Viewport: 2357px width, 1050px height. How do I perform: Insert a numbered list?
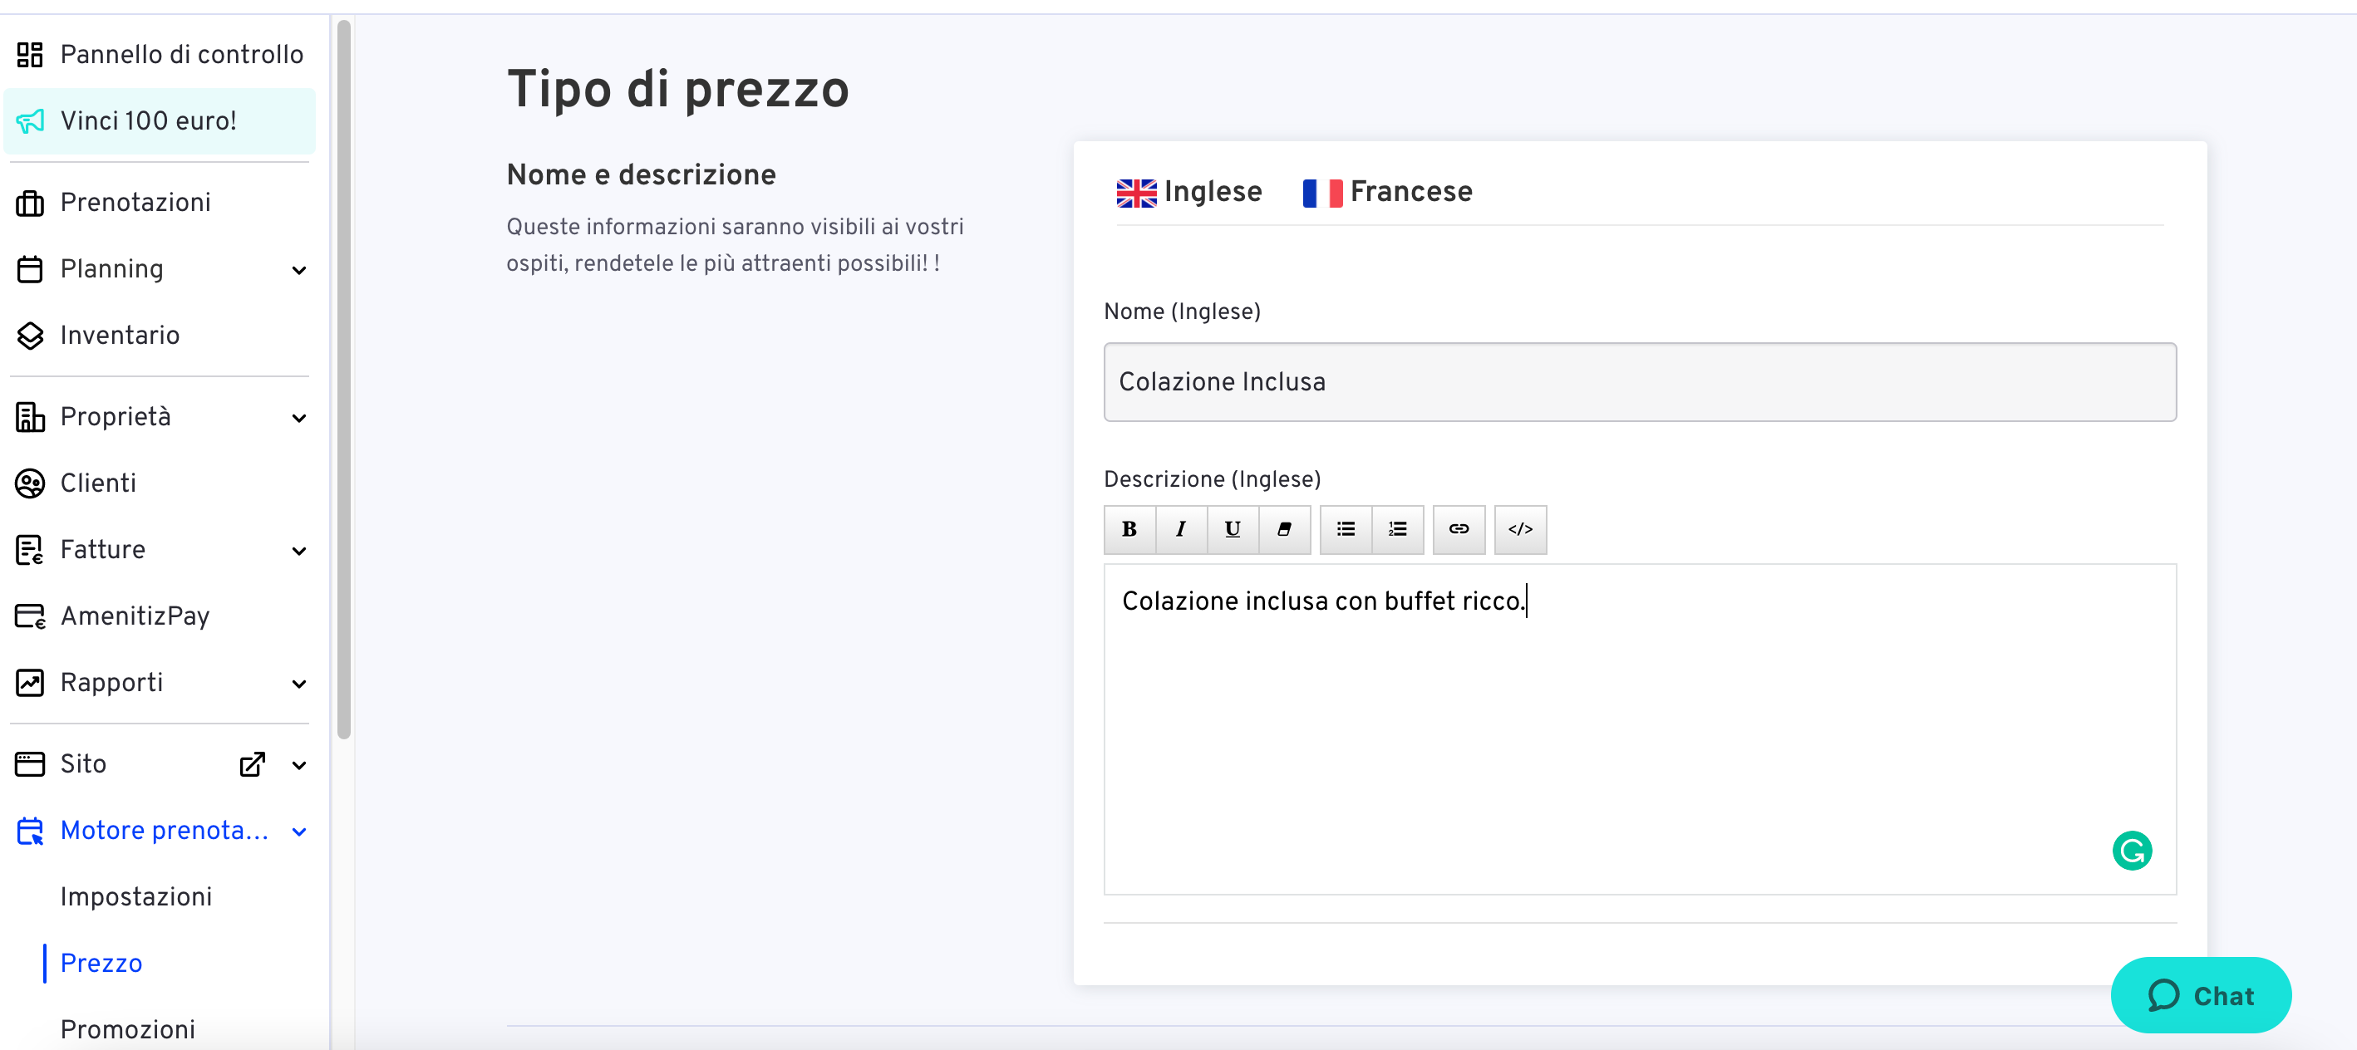[1397, 530]
